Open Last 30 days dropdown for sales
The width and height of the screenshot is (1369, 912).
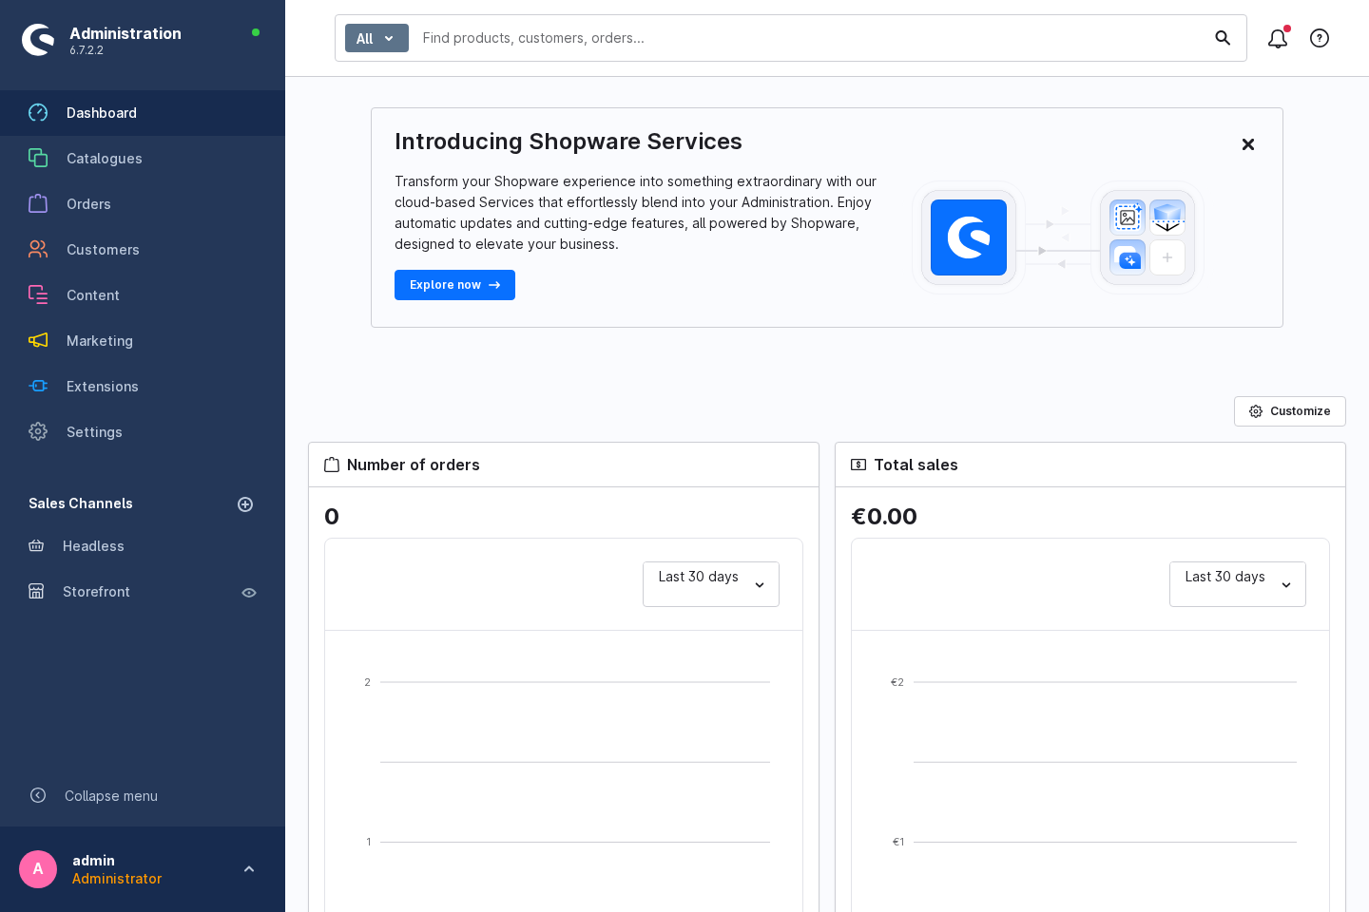point(1238,584)
